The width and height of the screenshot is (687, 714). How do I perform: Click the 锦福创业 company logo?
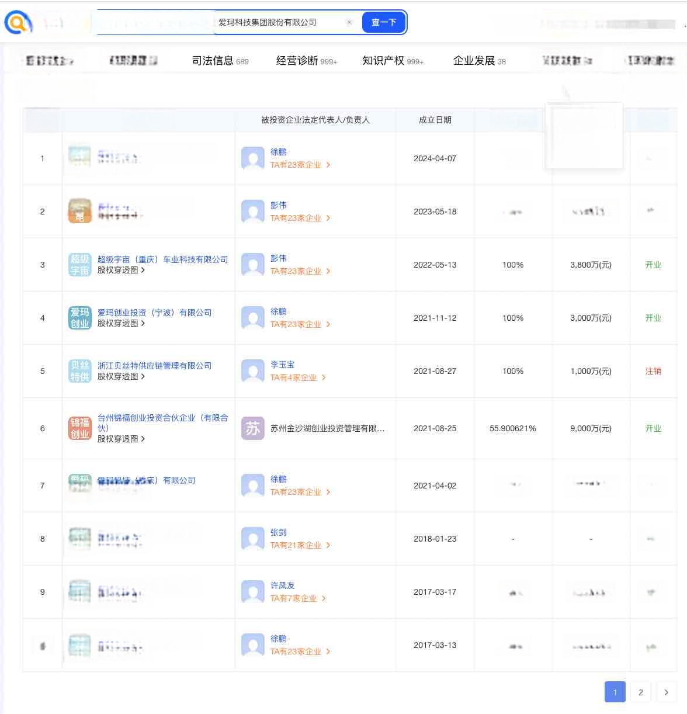tap(79, 428)
